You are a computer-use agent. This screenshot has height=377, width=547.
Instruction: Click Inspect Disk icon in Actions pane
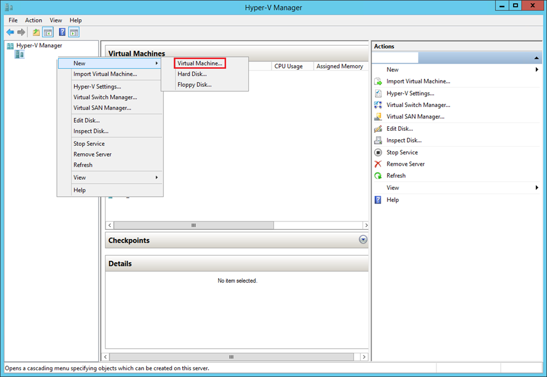378,140
